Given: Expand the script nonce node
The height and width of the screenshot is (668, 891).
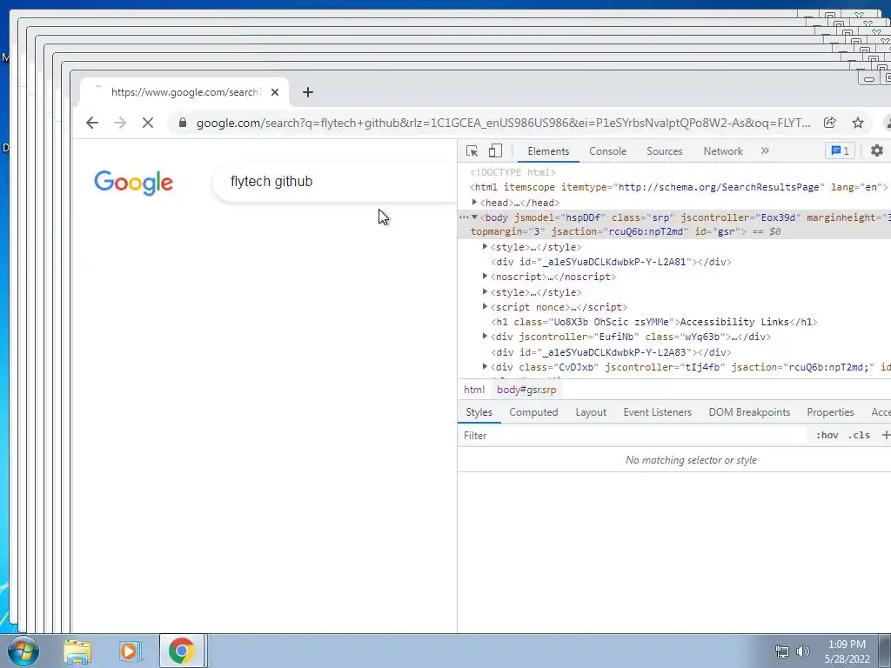Looking at the screenshot, I should 485,306.
